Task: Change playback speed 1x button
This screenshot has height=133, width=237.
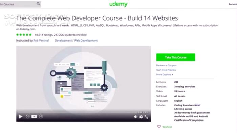Action: click(x=34, y=117)
